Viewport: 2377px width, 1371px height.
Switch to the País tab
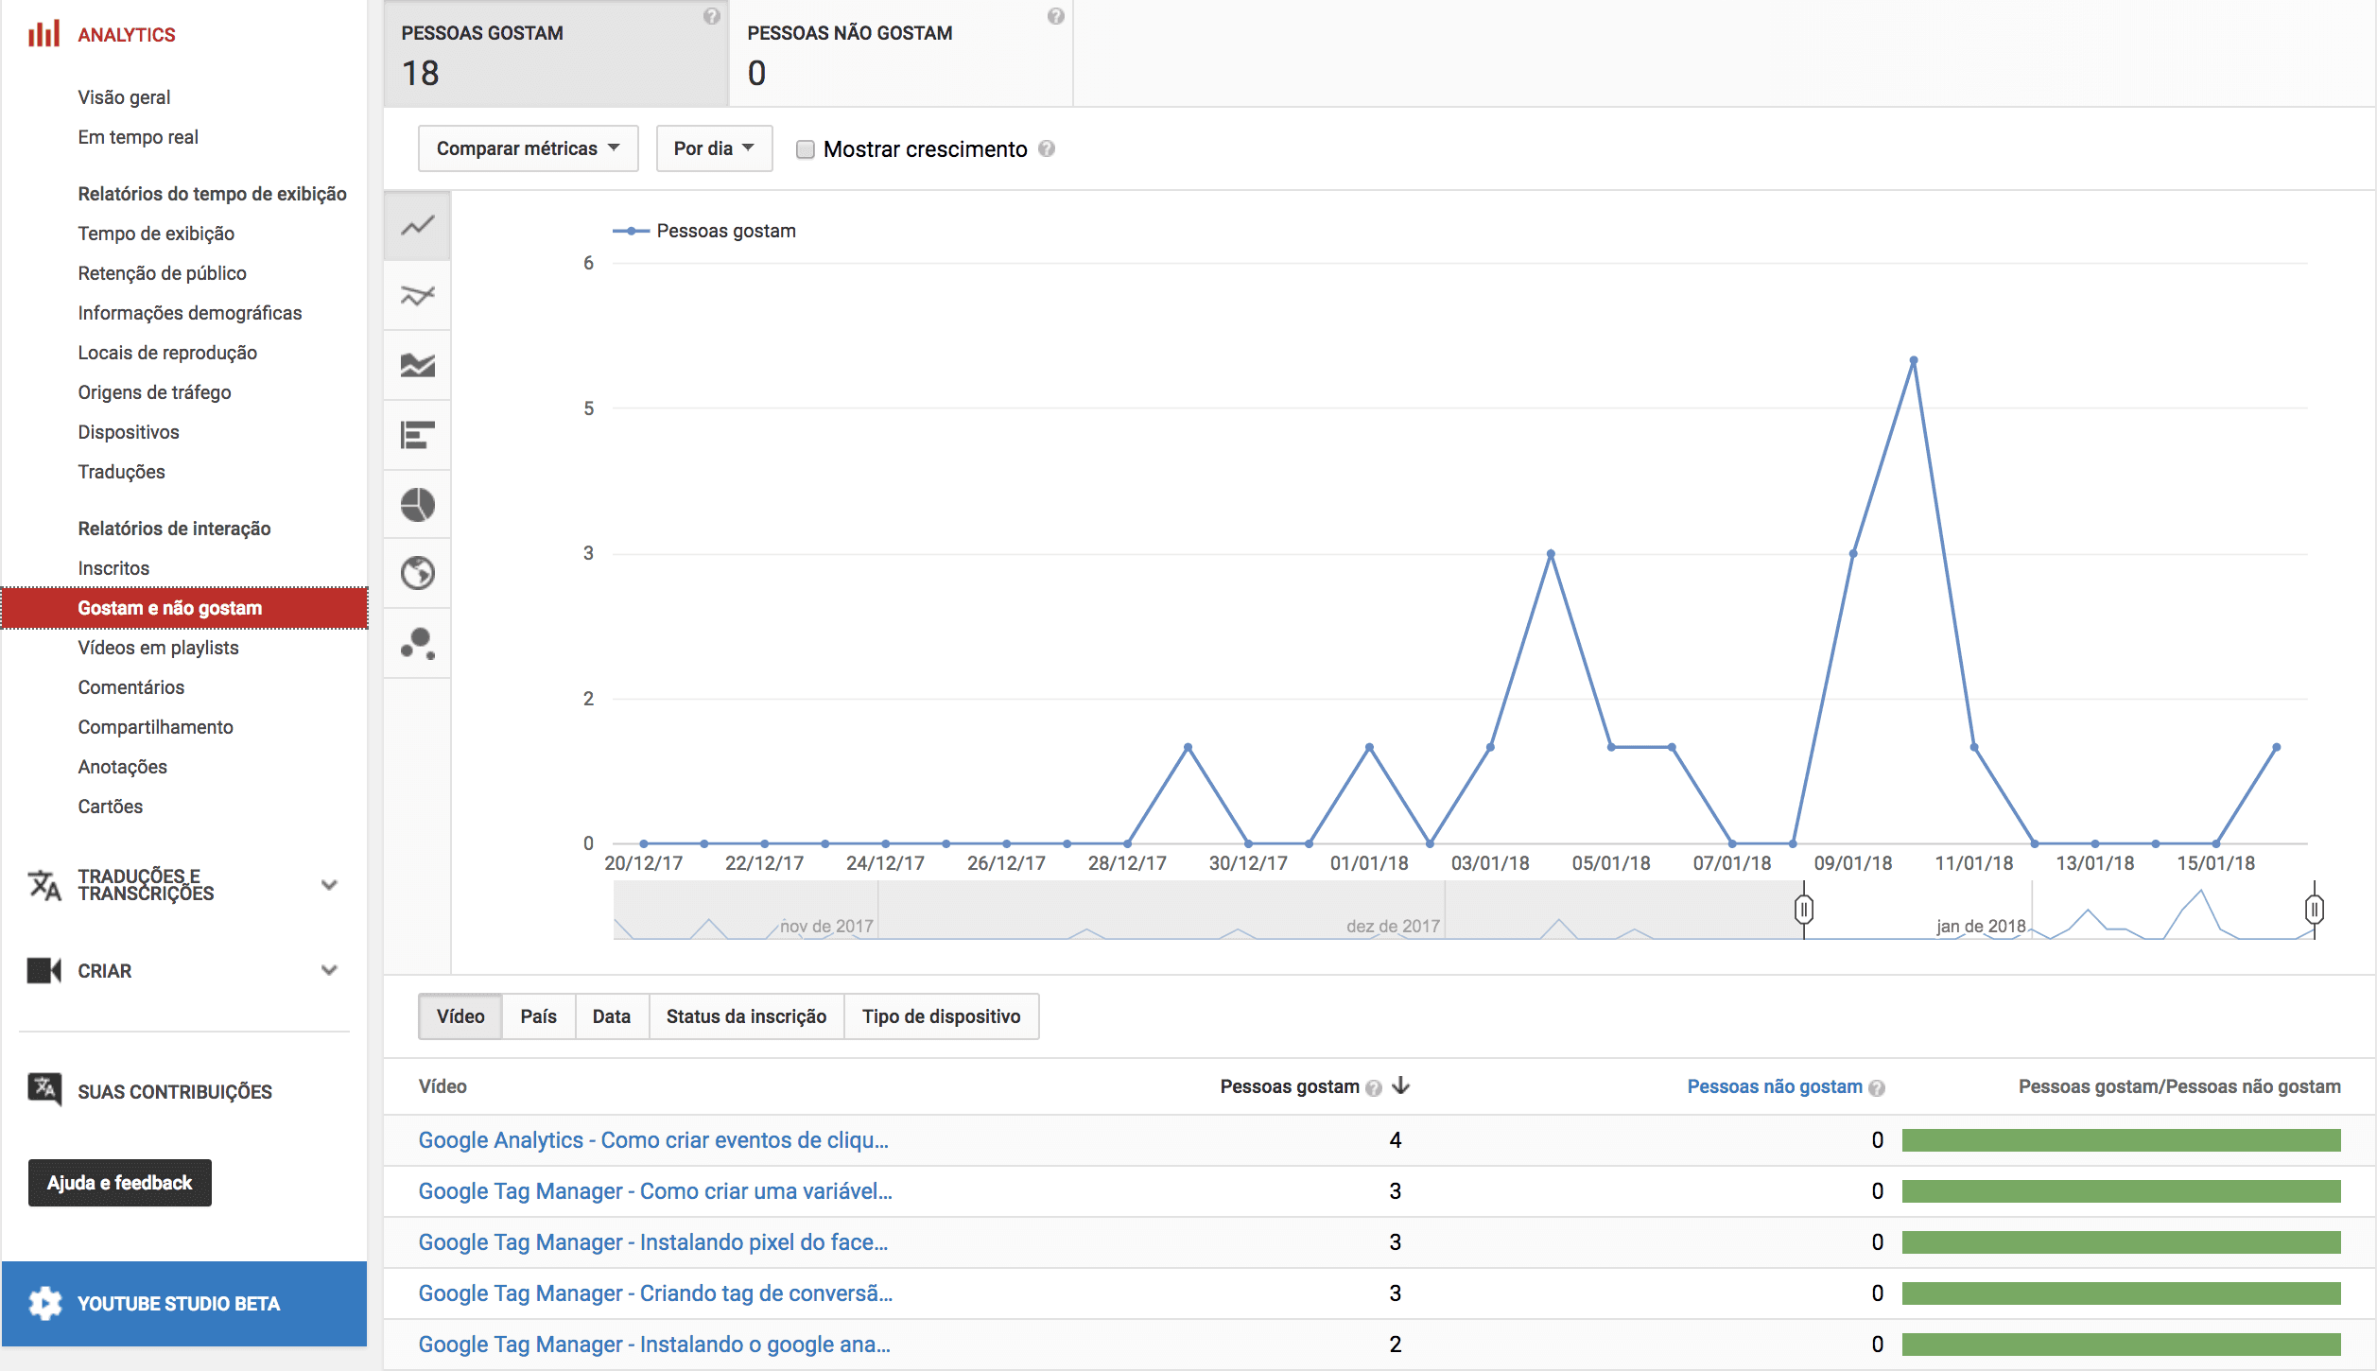click(x=538, y=1015)
